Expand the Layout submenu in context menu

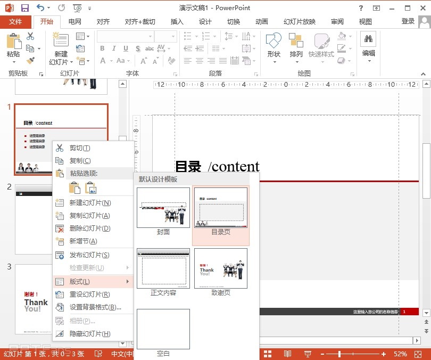click(93, 281)
